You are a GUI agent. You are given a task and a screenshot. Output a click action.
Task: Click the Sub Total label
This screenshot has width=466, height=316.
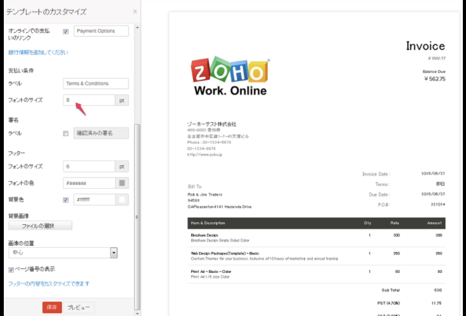click(x=391, y=290)
